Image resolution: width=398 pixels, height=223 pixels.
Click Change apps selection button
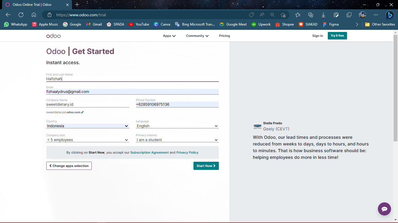coord(69,166)
